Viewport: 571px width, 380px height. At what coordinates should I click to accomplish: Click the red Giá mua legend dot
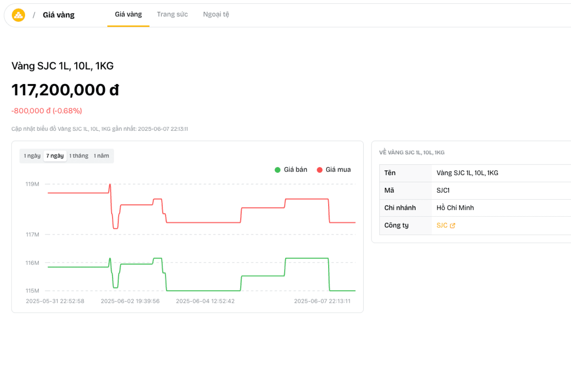point(320,170)
